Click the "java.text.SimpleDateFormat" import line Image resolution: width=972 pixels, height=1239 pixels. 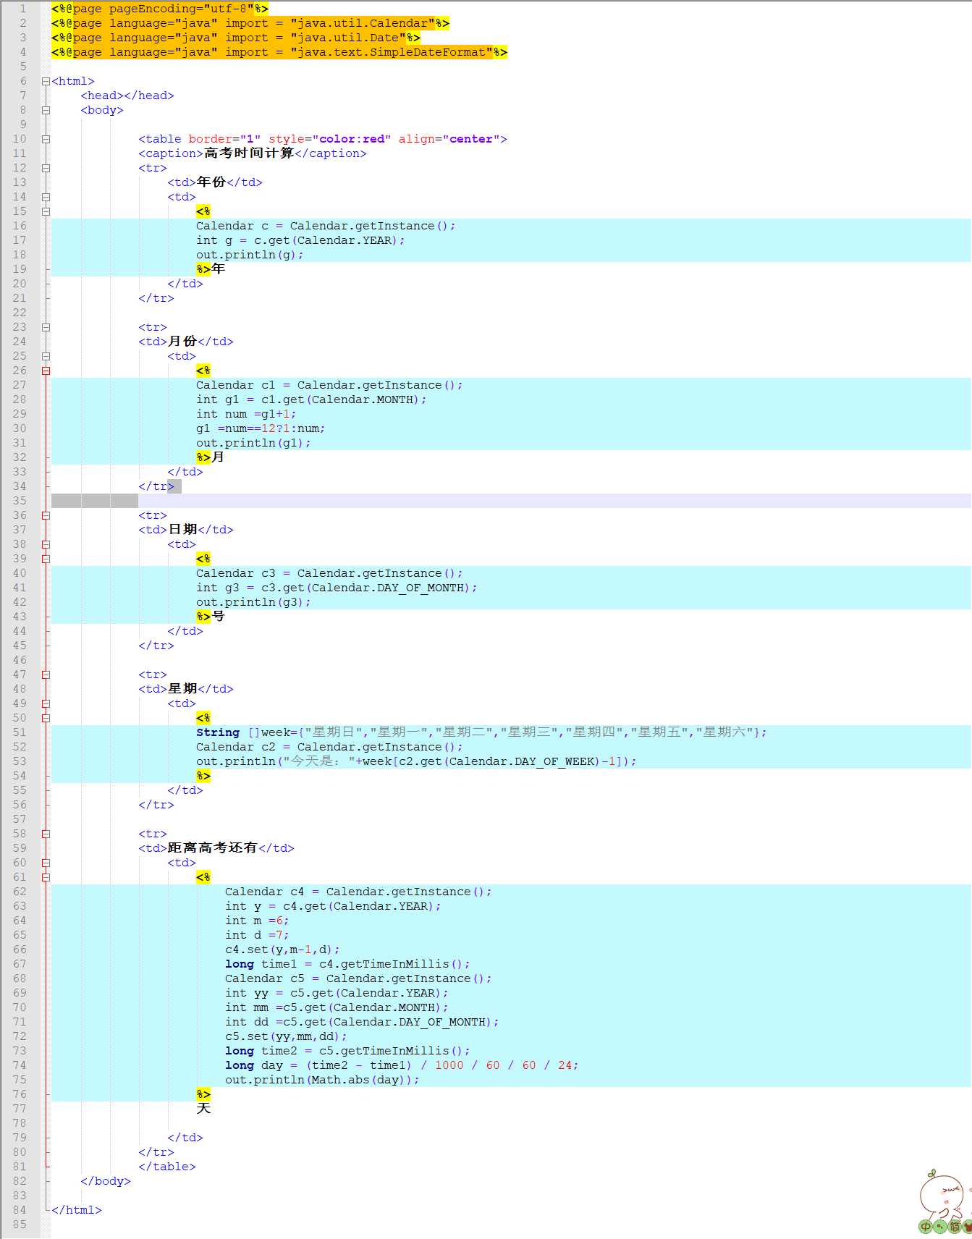[x=279, y=52]
